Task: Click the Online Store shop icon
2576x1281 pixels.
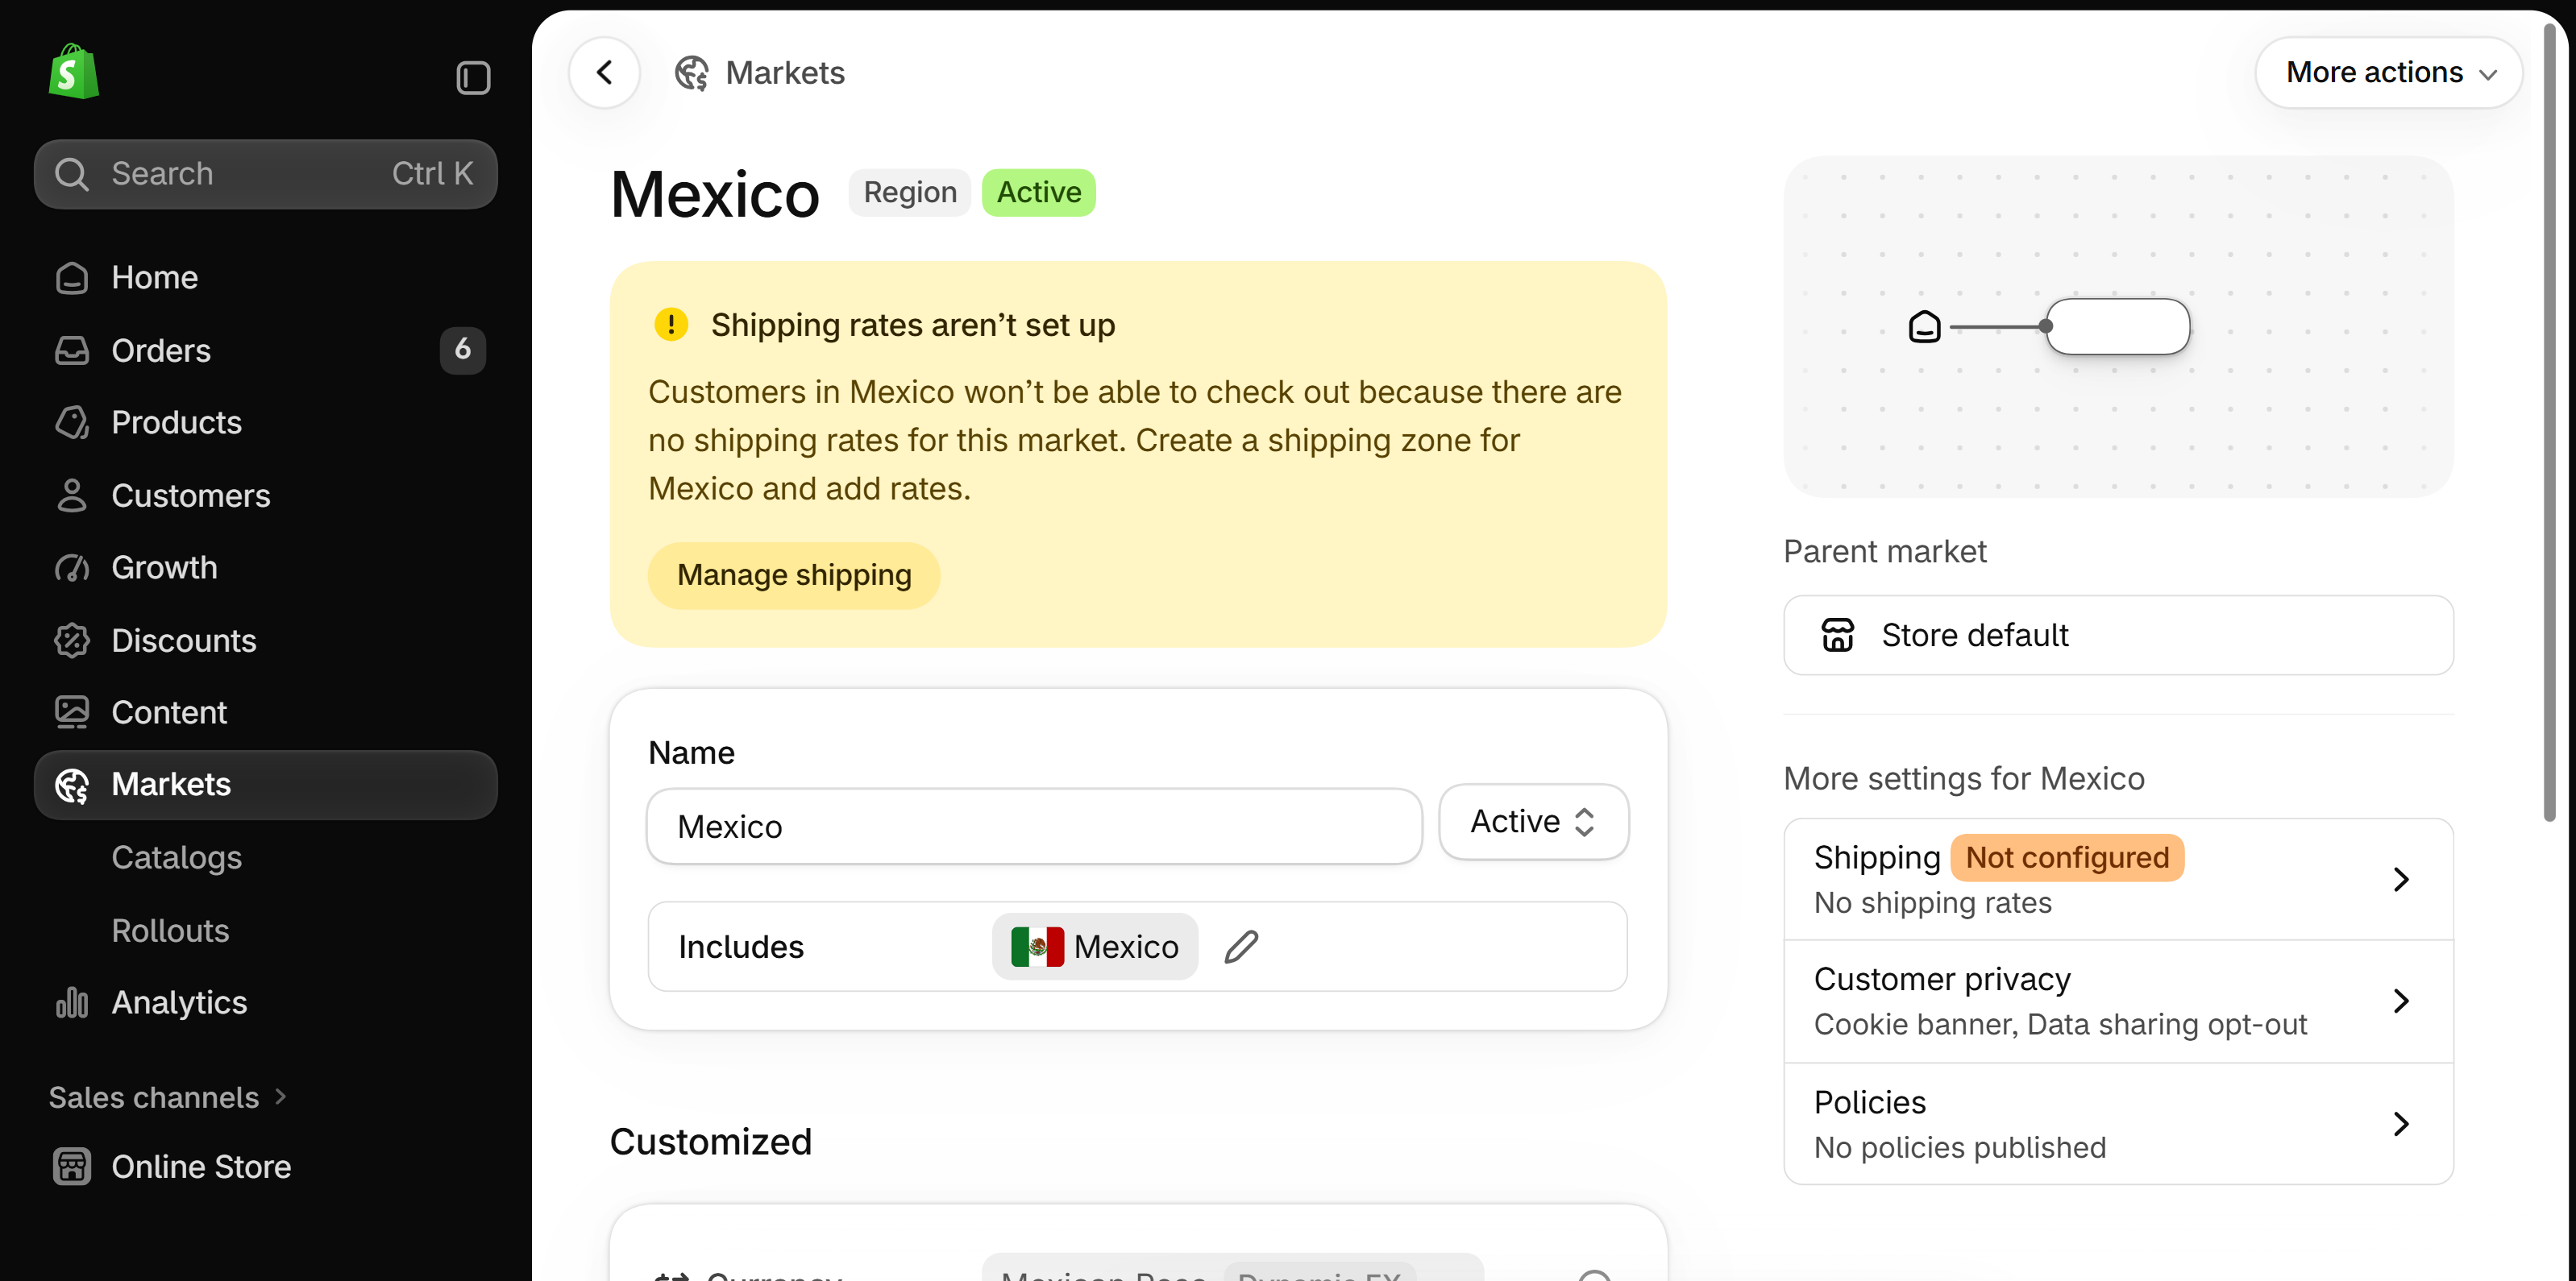Action: click(x=72, y=1166)
